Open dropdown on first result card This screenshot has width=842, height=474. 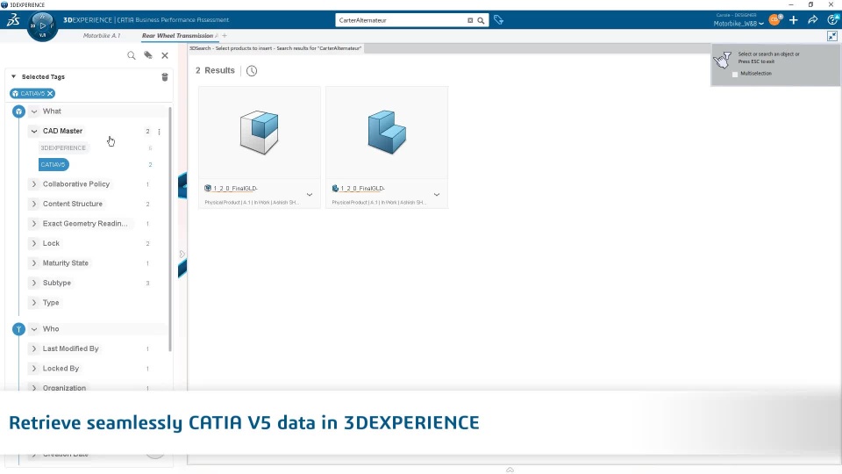tap(310, 195)
